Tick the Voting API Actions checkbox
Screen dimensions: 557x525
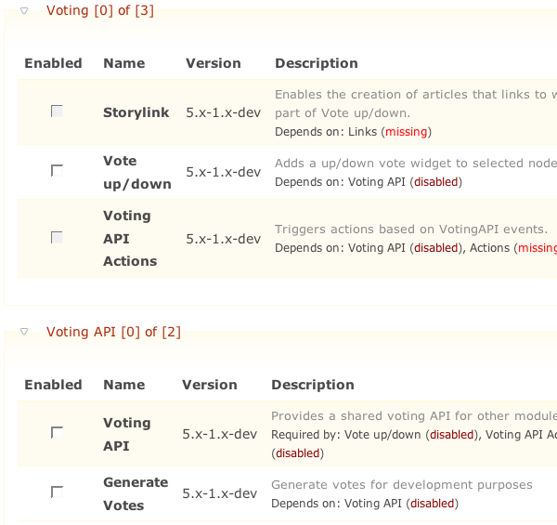point(57,238)
